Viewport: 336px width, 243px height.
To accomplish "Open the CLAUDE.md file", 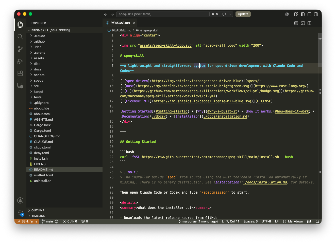I will (x=64, y=142).
